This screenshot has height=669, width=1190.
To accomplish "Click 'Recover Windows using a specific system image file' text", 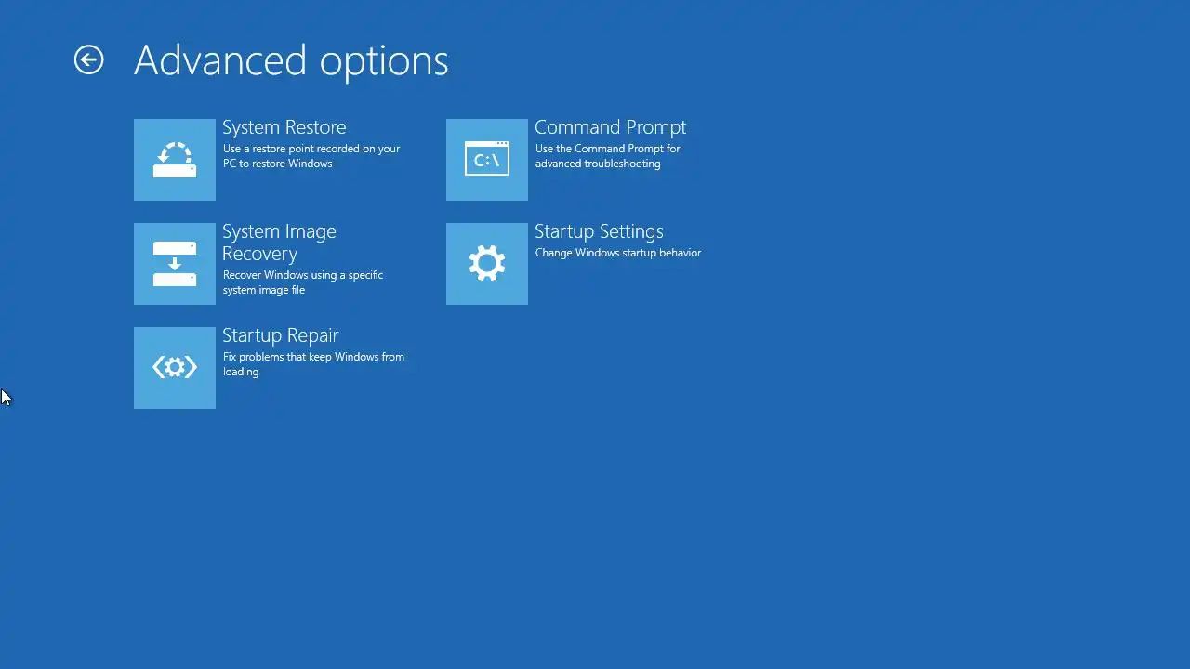I will [x=303, y=282].
